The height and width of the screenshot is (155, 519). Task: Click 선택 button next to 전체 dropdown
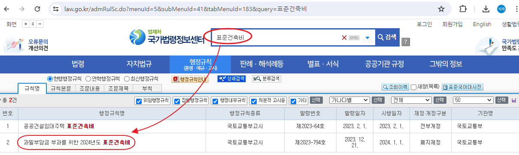(x=440, y=100)
